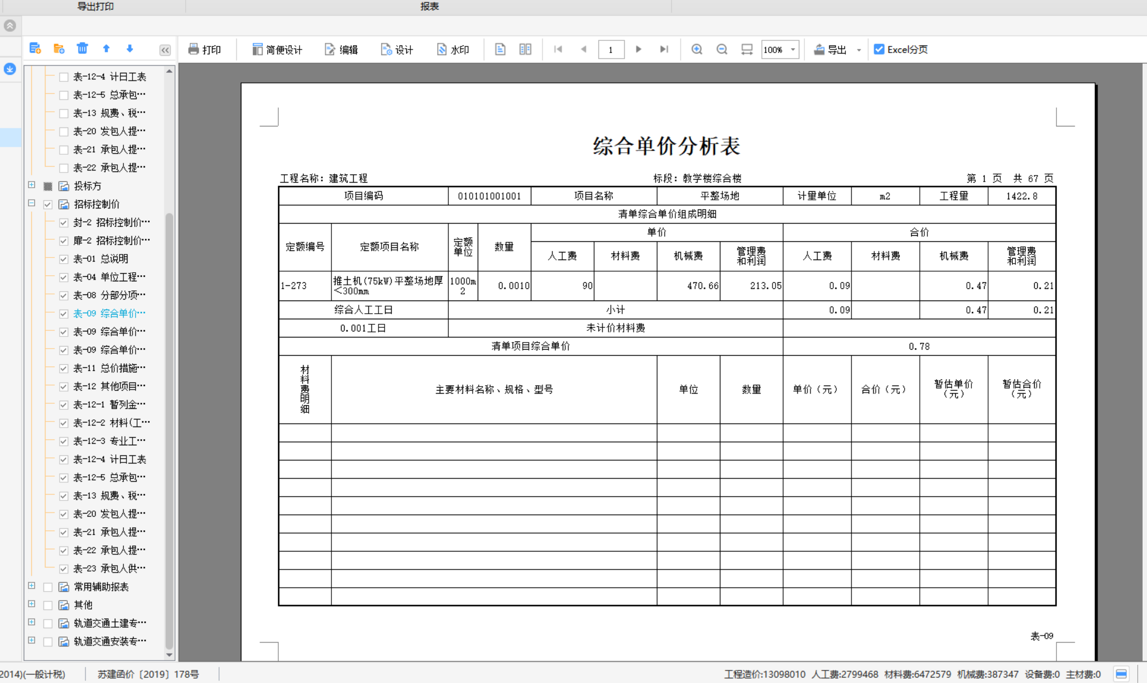Click the 0.78 unit price value
Screen dimensions: 1147x683
pyautogui.click(x=919, y=346)
